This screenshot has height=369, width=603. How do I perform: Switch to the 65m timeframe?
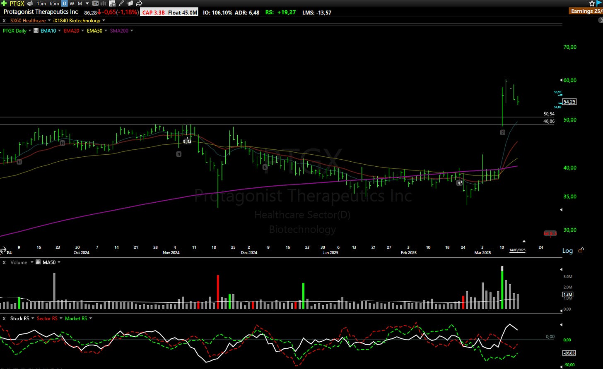tap(54, 3)
